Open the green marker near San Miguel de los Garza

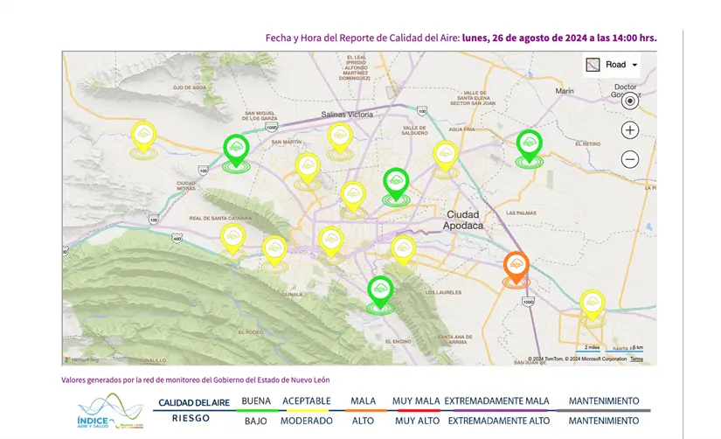click(236, 149)
